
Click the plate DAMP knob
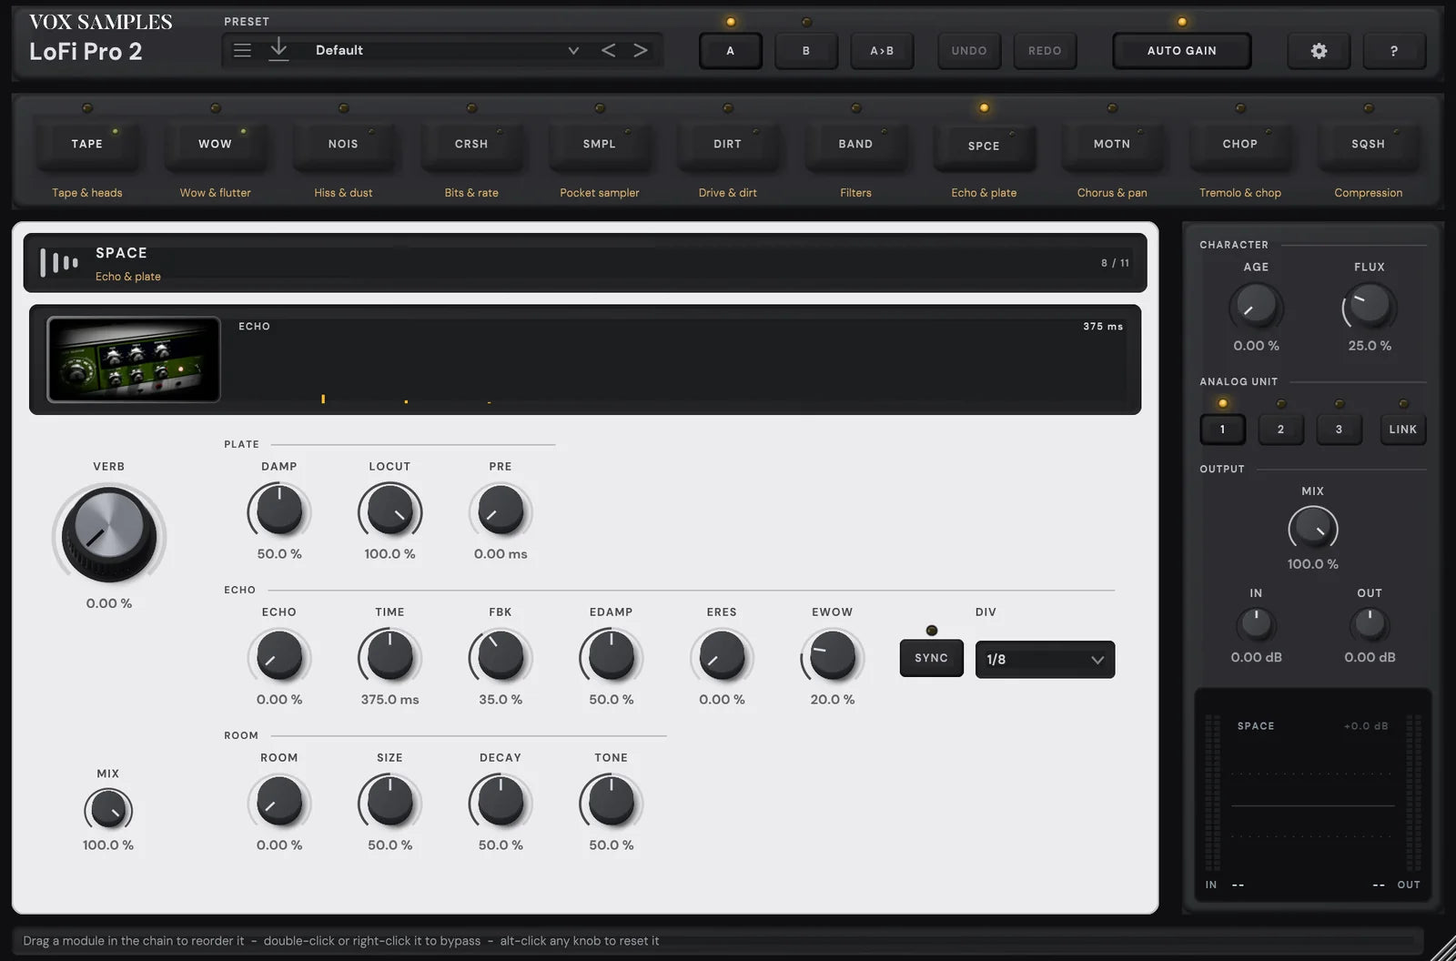click(279, 511)
